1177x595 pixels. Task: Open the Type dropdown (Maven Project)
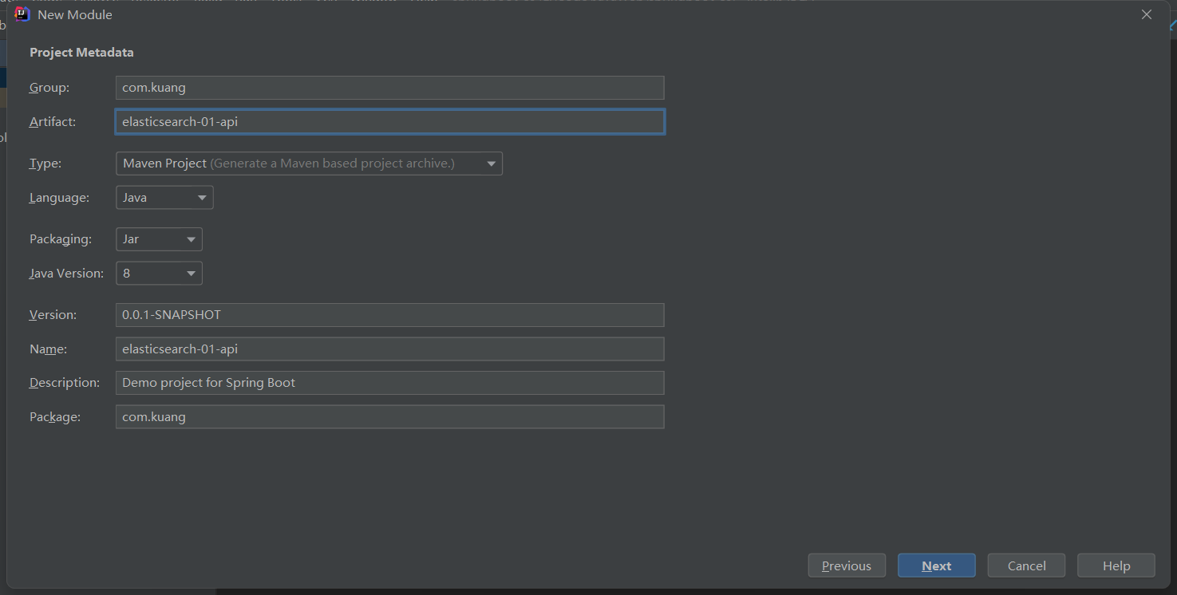coord(309,164)
